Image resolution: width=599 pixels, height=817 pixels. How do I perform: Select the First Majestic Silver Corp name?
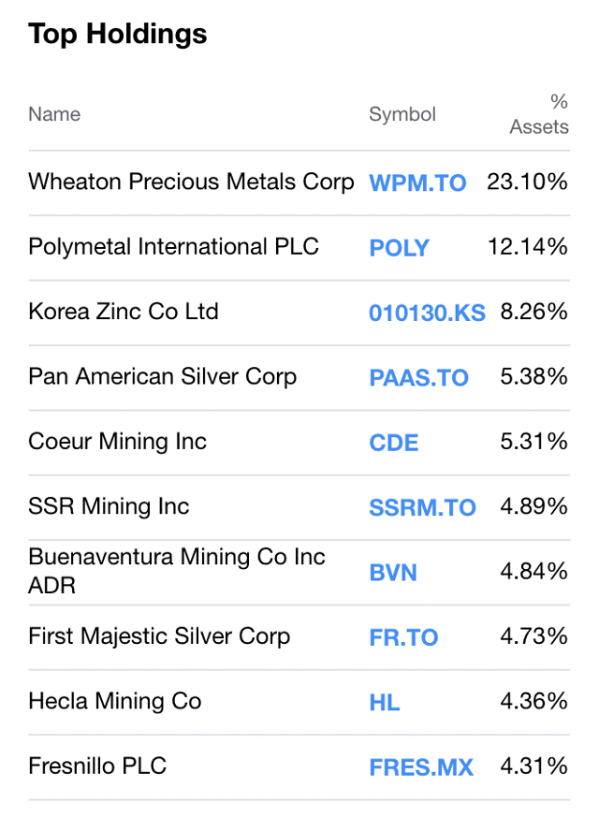pyautogui.click(x=159, y=636)
